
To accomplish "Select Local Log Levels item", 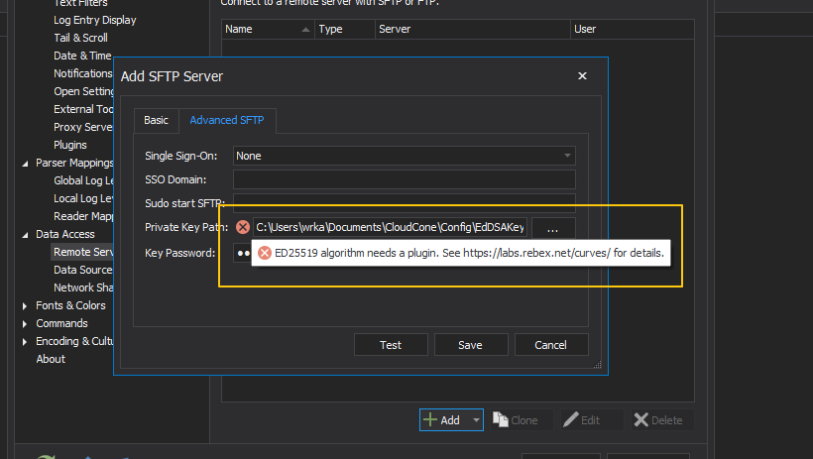I will (x=83, y=198).
